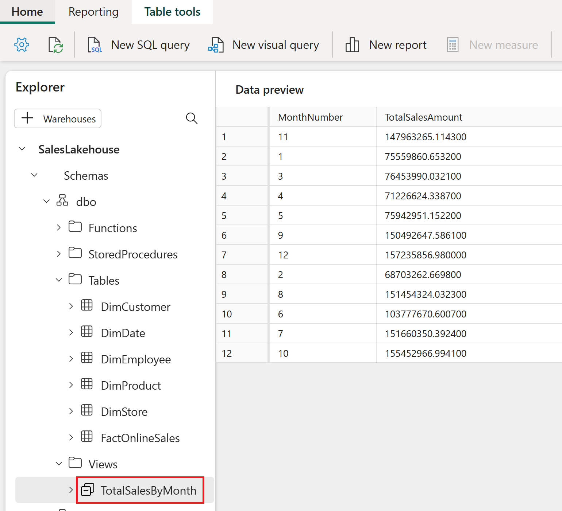Expand the DimCustomer table chevron
This screenshot has height=511, width=562.
coord(71,306)
